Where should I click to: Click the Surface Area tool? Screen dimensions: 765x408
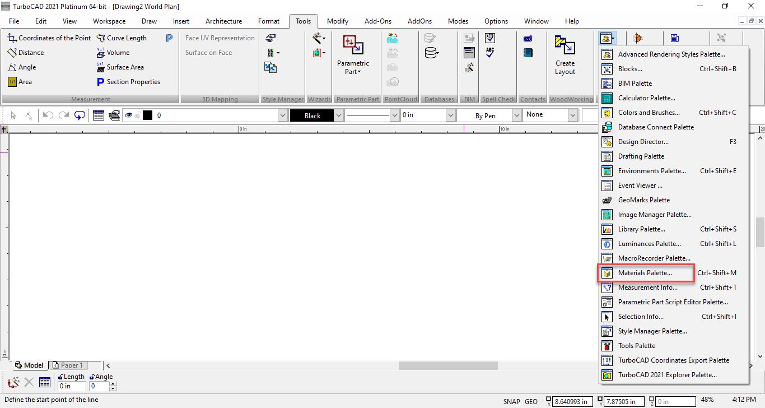point(120,67)
